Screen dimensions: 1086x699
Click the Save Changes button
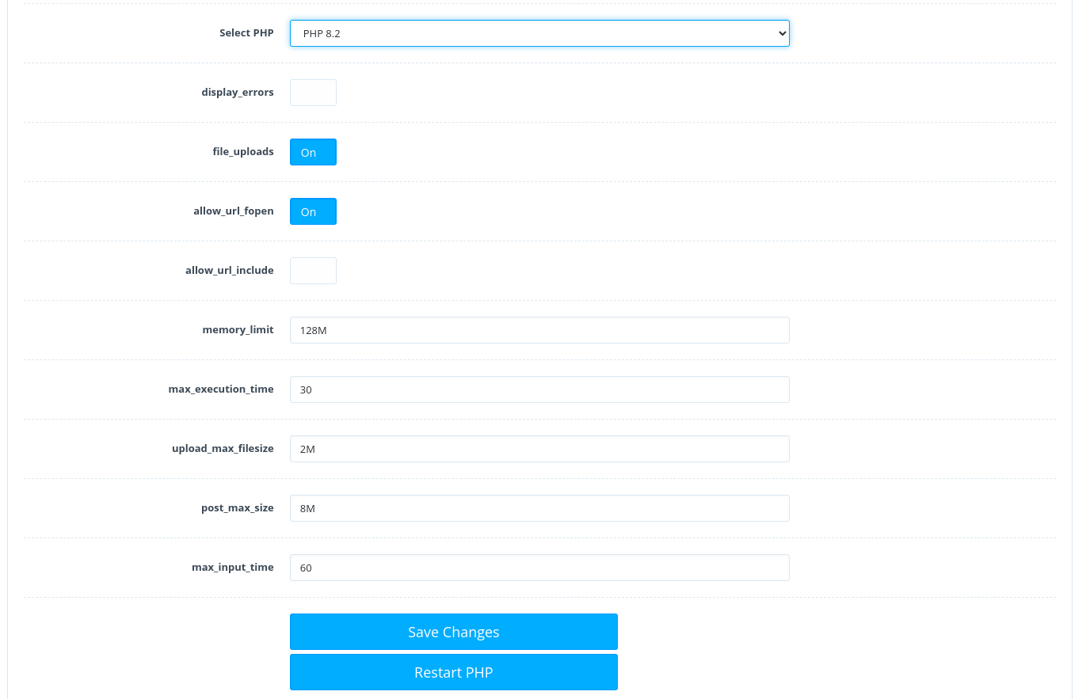click(453, 632)
